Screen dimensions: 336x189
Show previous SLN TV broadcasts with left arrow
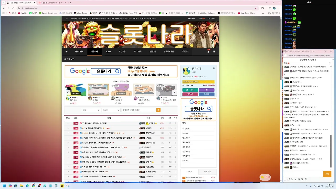(68, 92)
